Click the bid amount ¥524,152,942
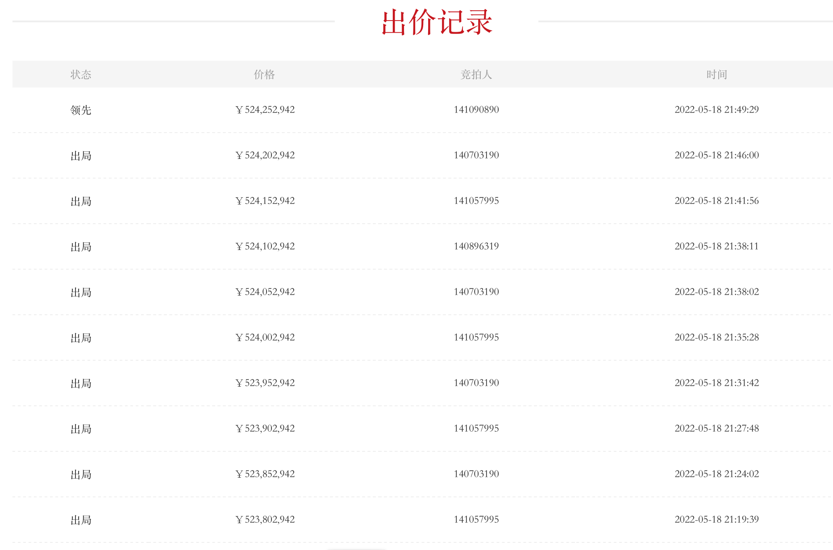Viewport: 833px width, 550px height. click(x=265, y=201)
